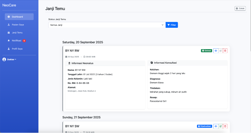Viewport: 251px width, 133px height.
Task: Click the Selesai status badge
Action: pos(206,51)
